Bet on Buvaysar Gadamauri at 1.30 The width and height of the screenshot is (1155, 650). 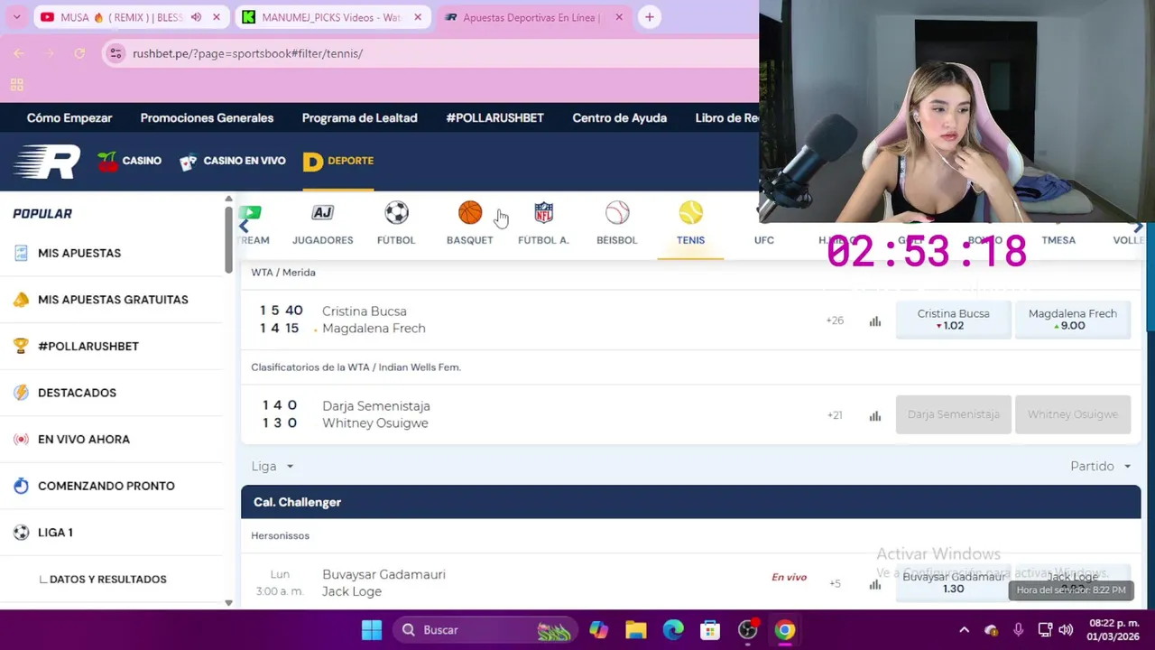(x=954, y=582)
